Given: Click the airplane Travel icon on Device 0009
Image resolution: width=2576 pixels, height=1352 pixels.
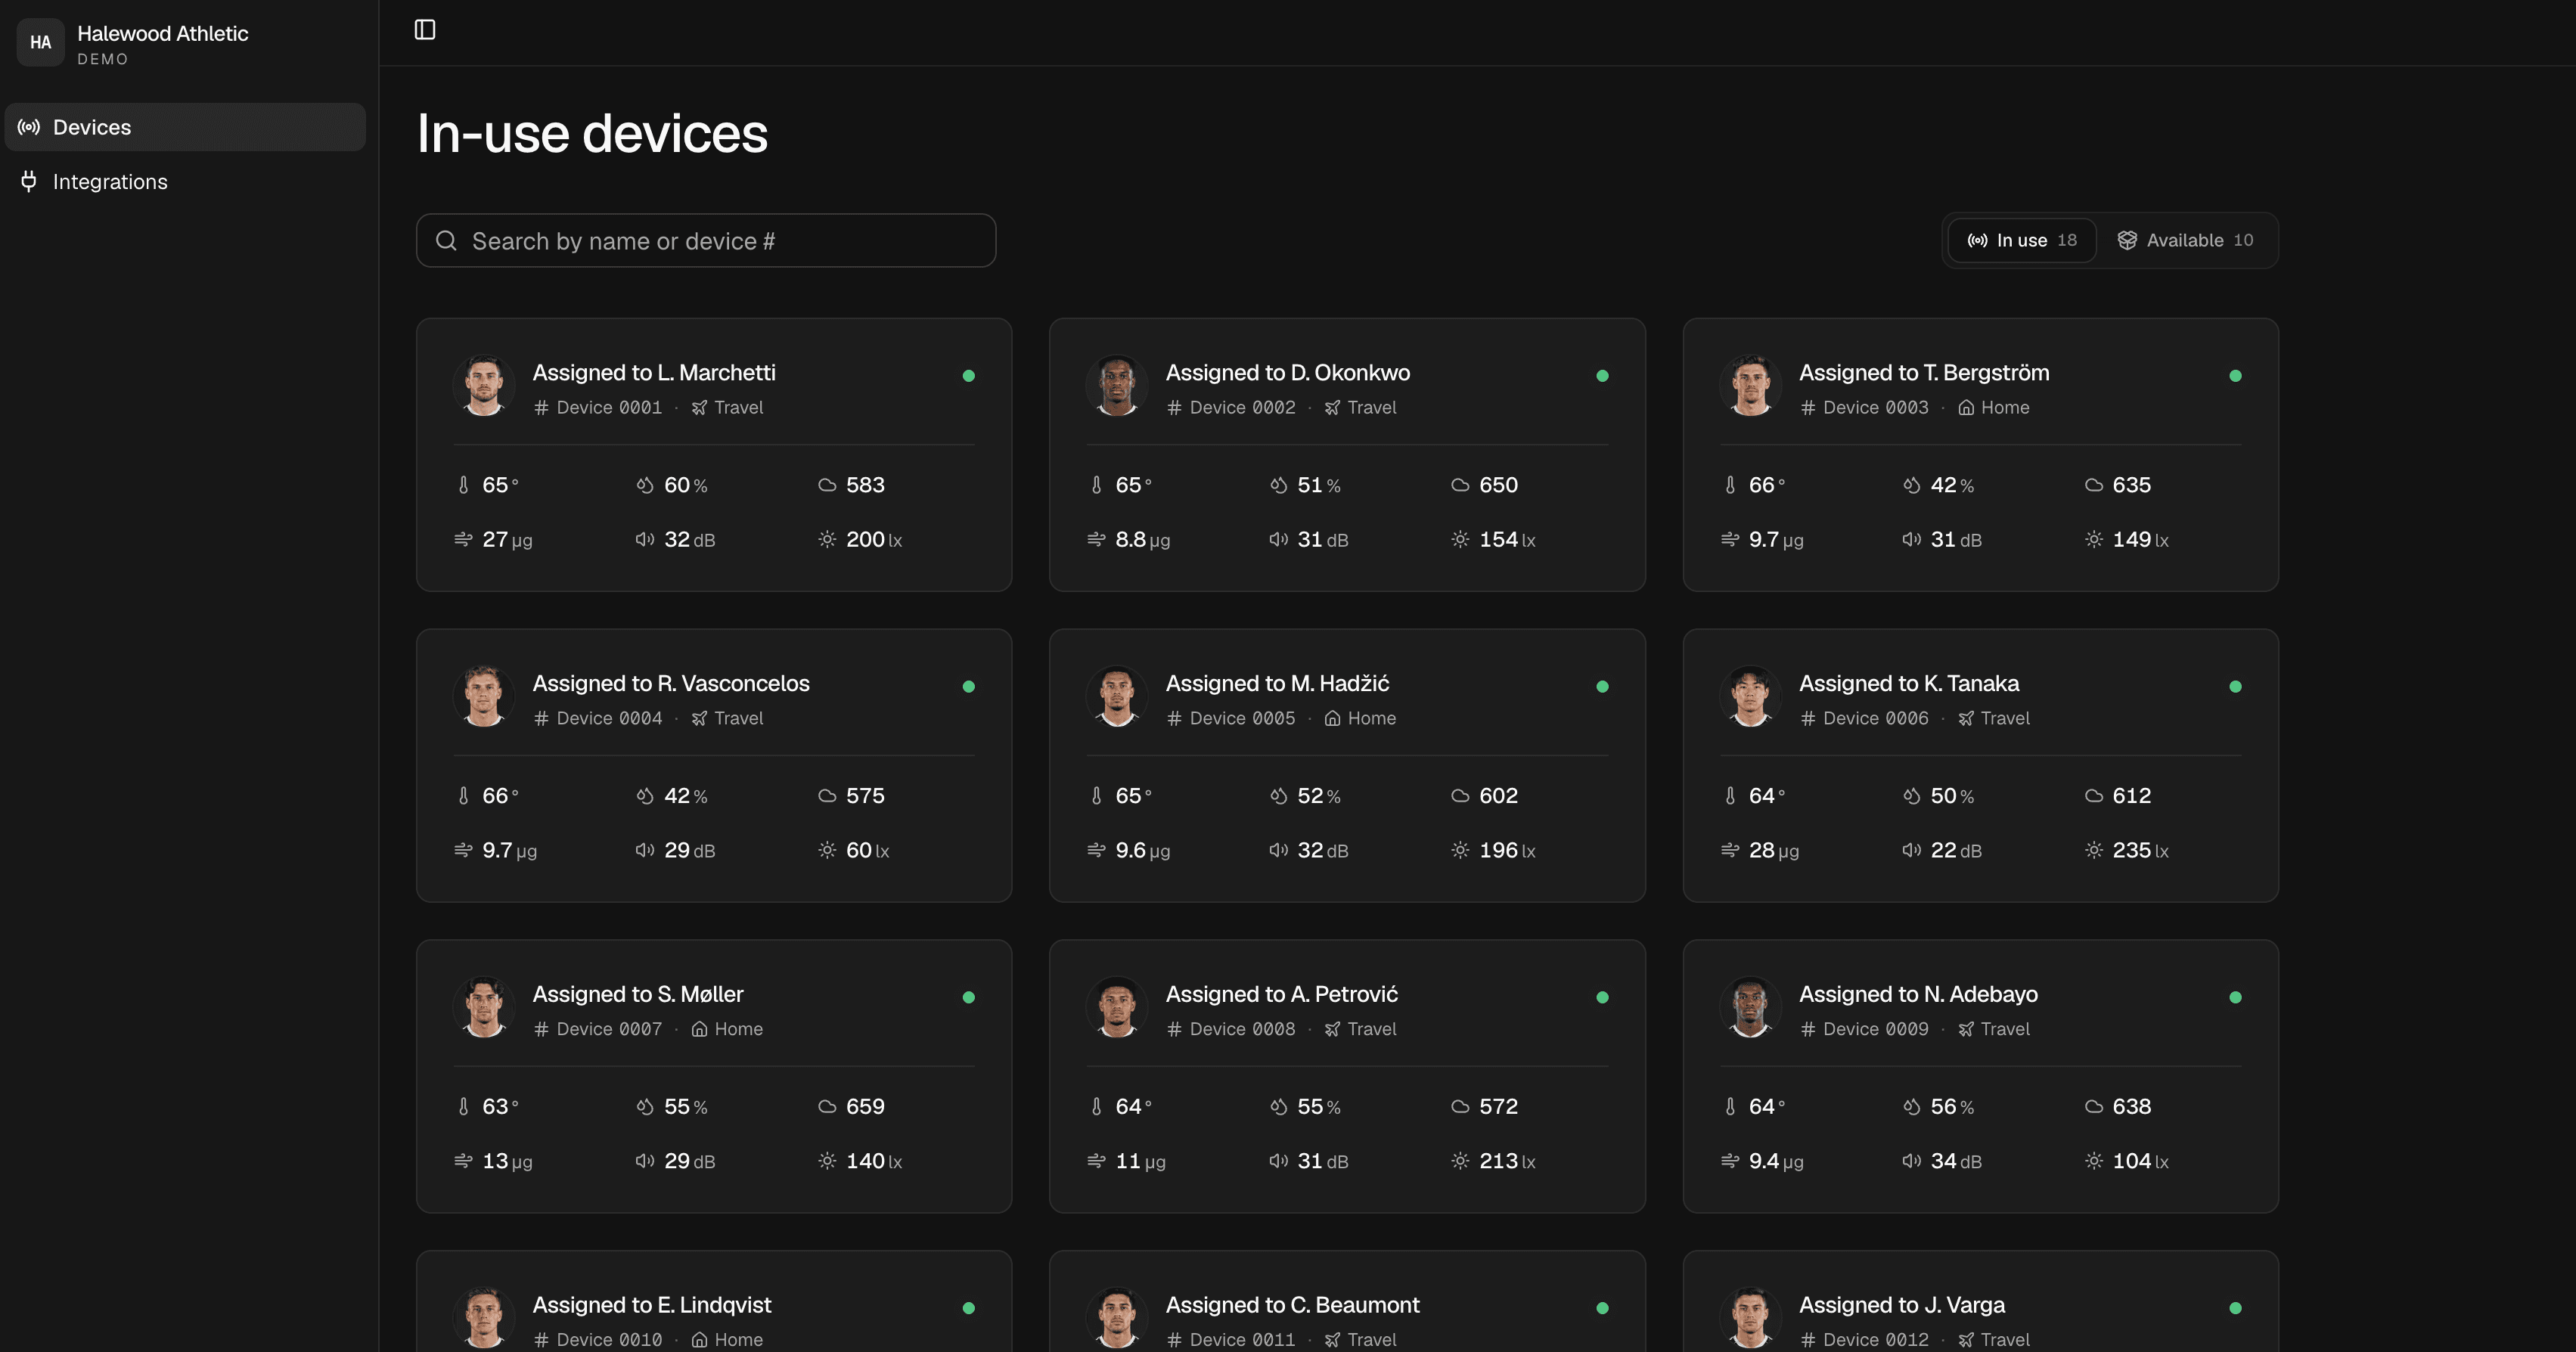Looking at the screenshot, I should 1966,1029.
